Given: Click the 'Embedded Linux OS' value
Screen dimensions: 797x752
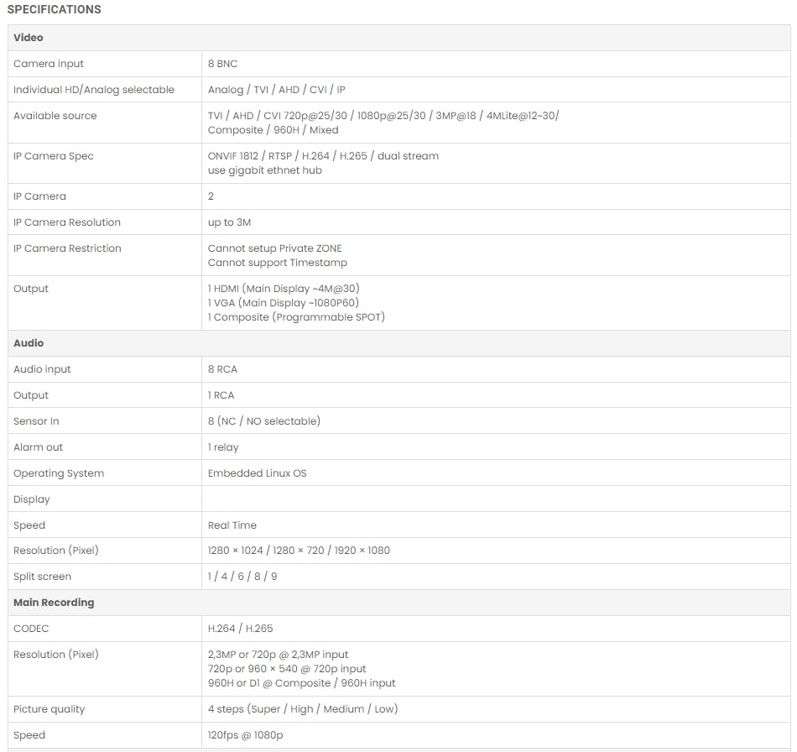Looking at the screenshot, I should click(x=258, y=473).
